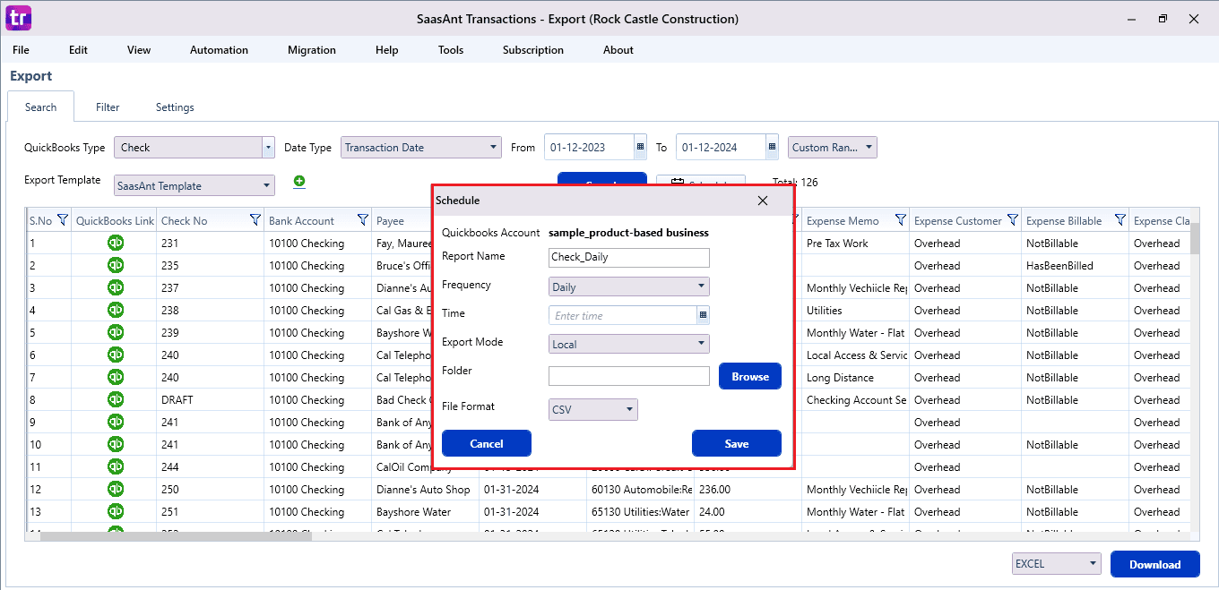Viewport: 1219px width, 590px height.
Task: Open the Migration menu
Action: click(312, 50)
